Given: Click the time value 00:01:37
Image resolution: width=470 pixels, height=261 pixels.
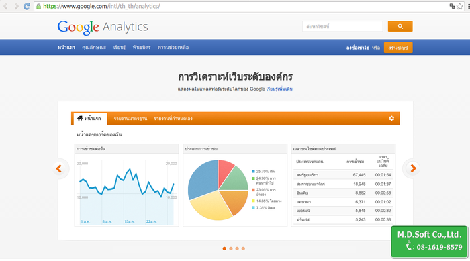Looking at the screenshot, I should pos(383,184).
